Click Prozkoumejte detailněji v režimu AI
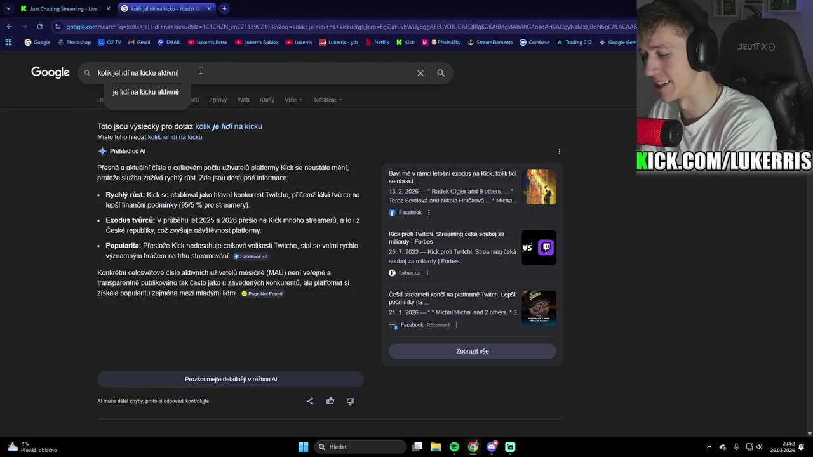813x457 pixels. 231,379
